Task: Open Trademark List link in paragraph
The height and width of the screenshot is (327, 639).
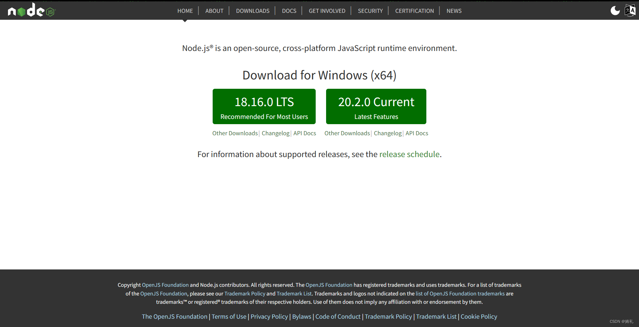Action: click(x=294, y=293)
